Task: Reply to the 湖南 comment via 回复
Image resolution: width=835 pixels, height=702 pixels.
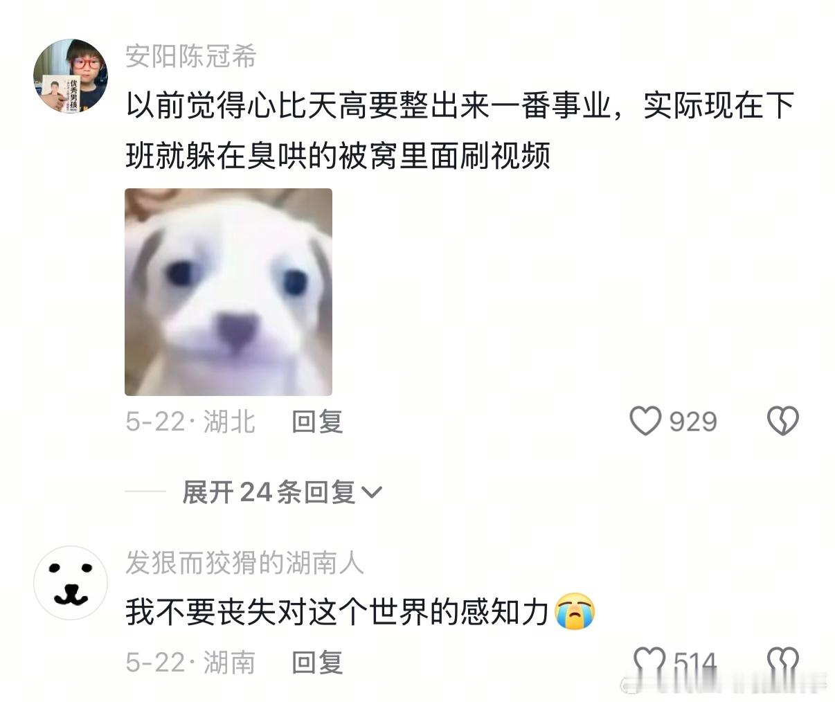Action: (x=317, y=663)
